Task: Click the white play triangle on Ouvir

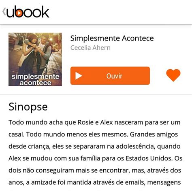Action: pos(79,76)
